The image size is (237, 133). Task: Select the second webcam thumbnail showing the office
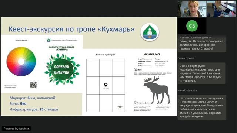pyautogui.click(x=221, y=9)
